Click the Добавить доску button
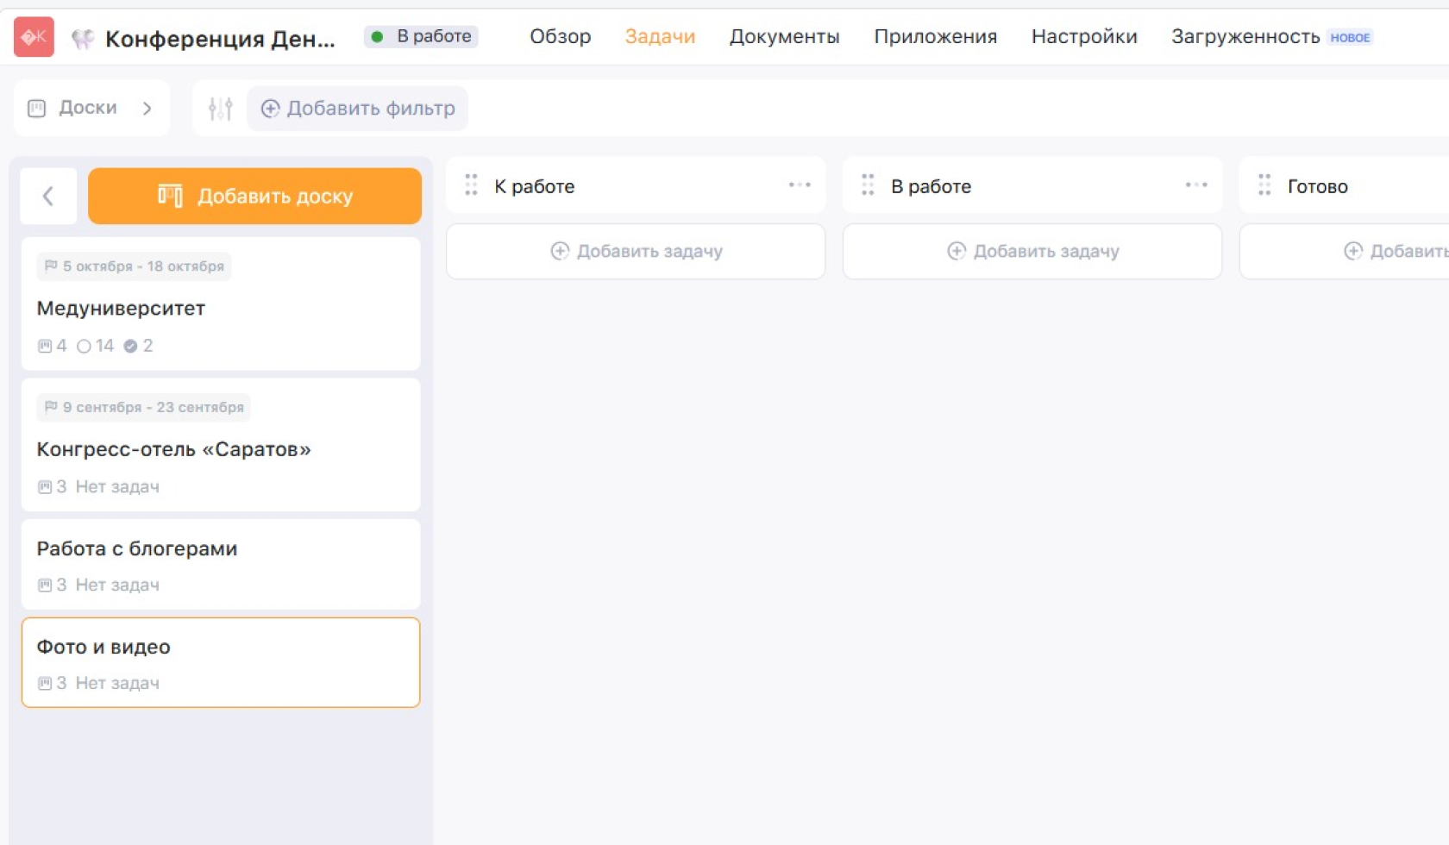This screenshot has height=845, width=1449. [254, 196]
